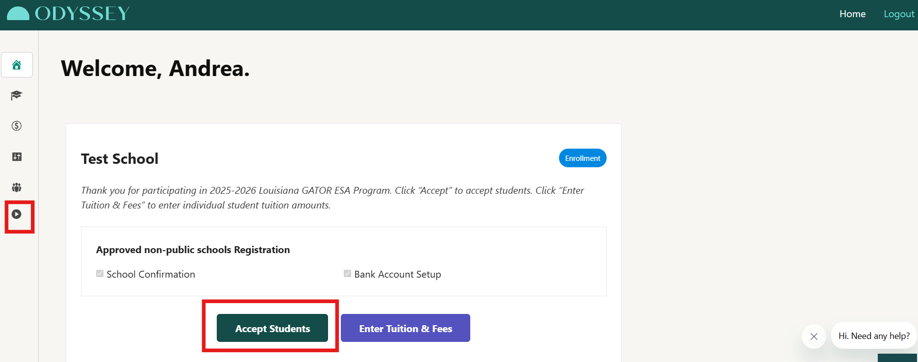Click the blue Enrollment badge
The width and height of the screenshot is (918, 362).
[x=583, y=158]
